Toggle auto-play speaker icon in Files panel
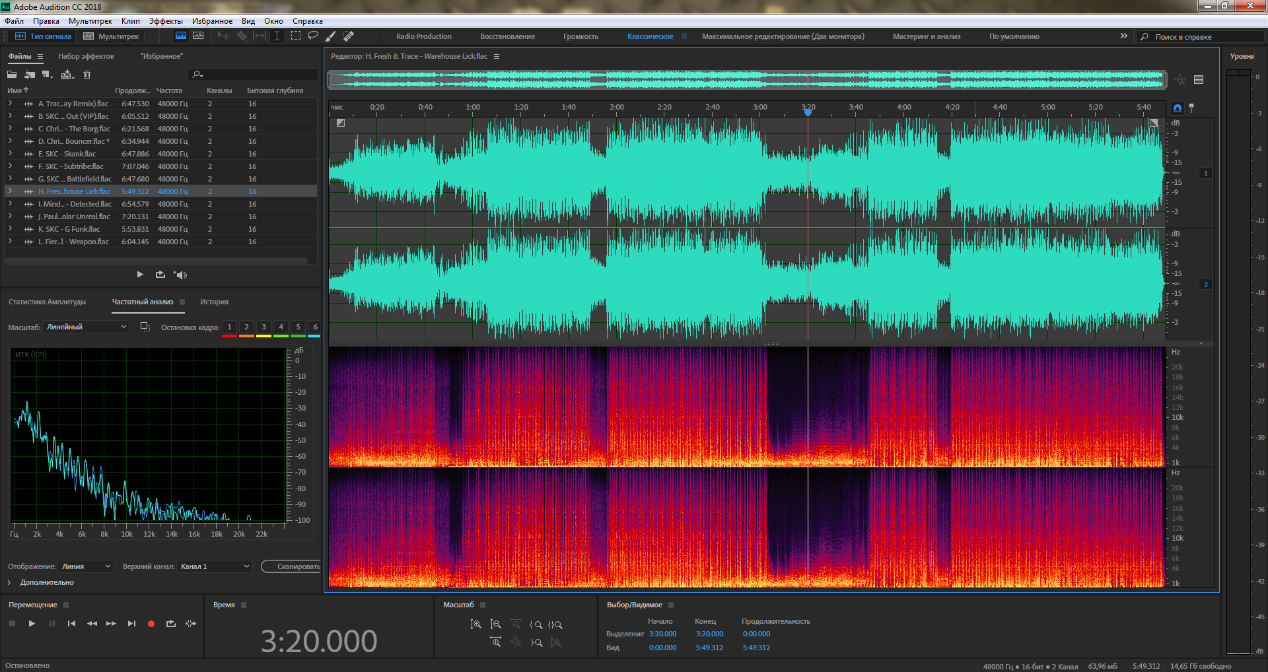Viewport: 1268px width, 672px height. pos(180,275)
